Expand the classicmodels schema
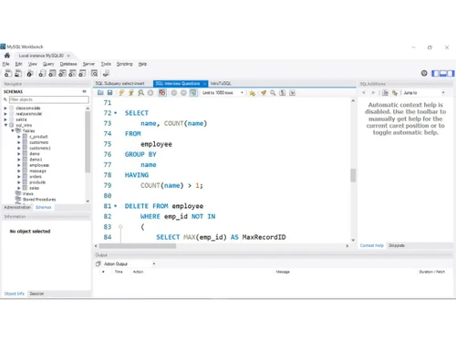456x342 pixels. coord(5,109)
